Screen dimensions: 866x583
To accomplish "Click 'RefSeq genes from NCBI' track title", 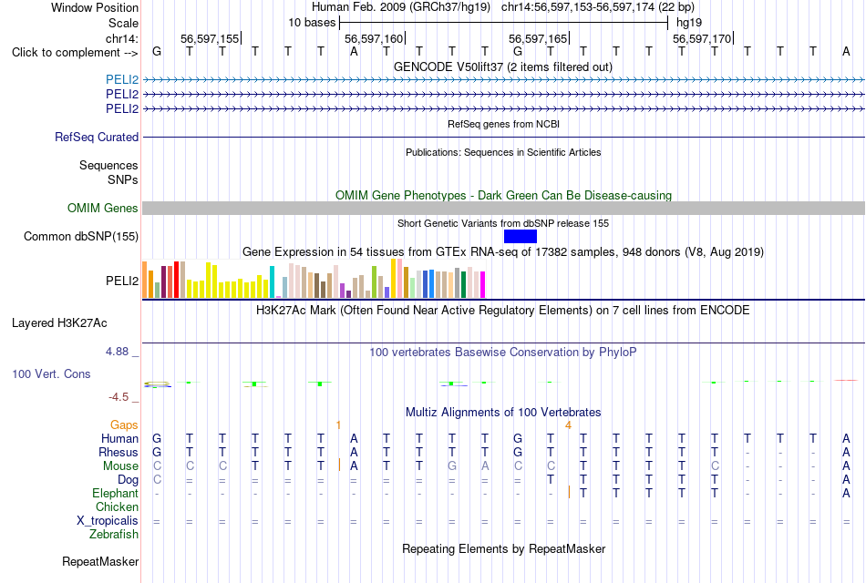I will tap(503, 124).
